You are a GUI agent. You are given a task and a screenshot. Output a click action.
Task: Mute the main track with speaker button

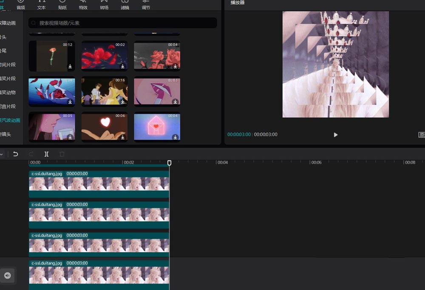[x=8, y=276]
